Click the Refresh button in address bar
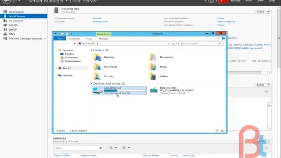Image resolution: width=281 pixels, height=158 pixels. tap(173, 44)
